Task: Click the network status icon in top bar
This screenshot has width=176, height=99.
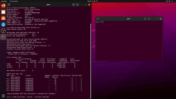Action: point(167,1)
